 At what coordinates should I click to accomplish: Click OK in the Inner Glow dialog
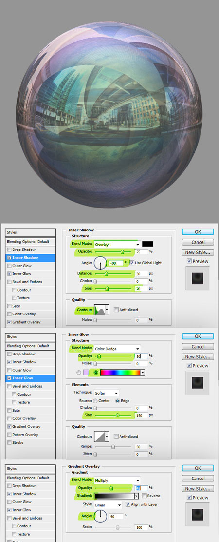point(198,336)
